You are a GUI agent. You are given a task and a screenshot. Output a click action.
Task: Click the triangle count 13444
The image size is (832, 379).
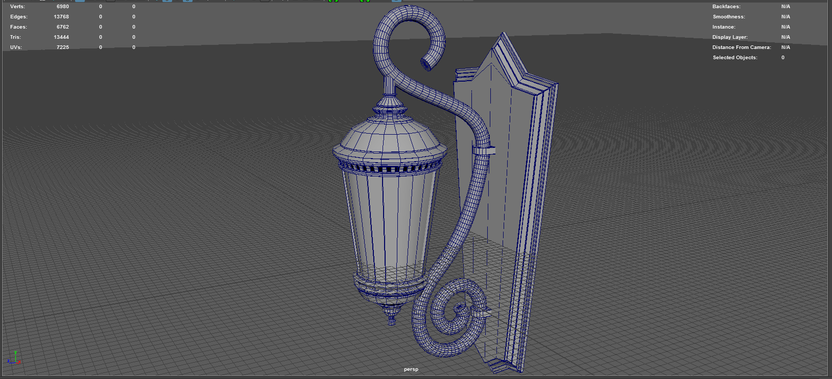pos(61,37)
